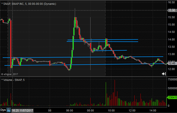
Task: Click the 08:00 time axis label
Action: click(x=91, y=110)
